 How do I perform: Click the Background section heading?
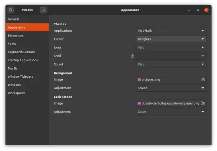(63, 73)
